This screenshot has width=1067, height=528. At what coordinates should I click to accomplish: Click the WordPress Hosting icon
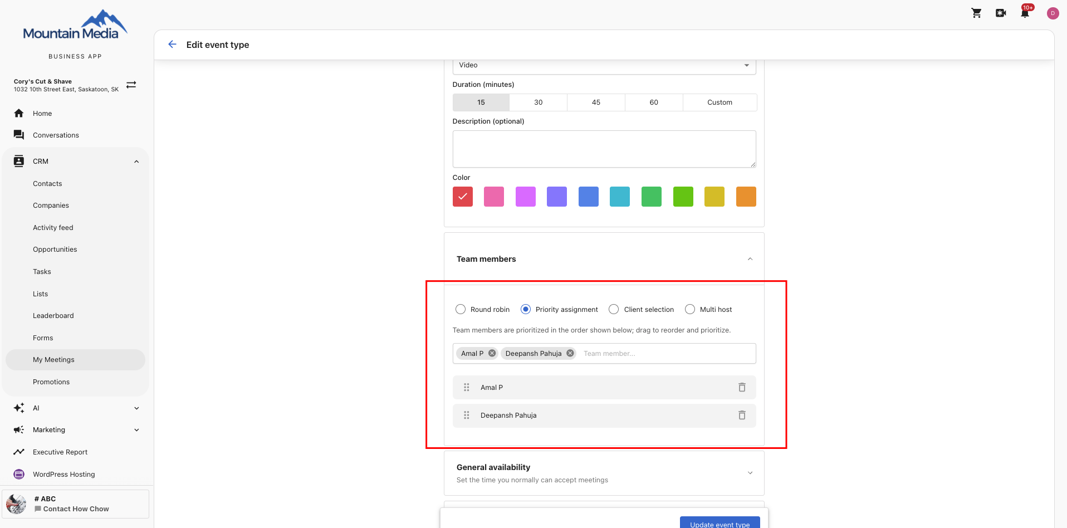19,474
